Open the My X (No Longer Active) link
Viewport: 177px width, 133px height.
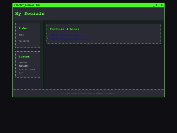pos(66,35)
